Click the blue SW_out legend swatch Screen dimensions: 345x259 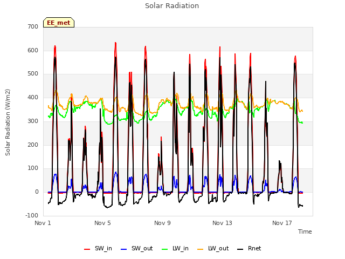tap(124, 249)
